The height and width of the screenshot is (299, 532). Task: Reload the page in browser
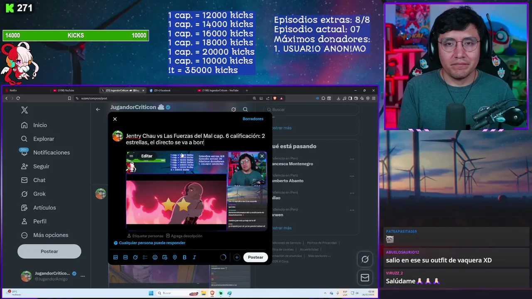[x=18, y=98]
